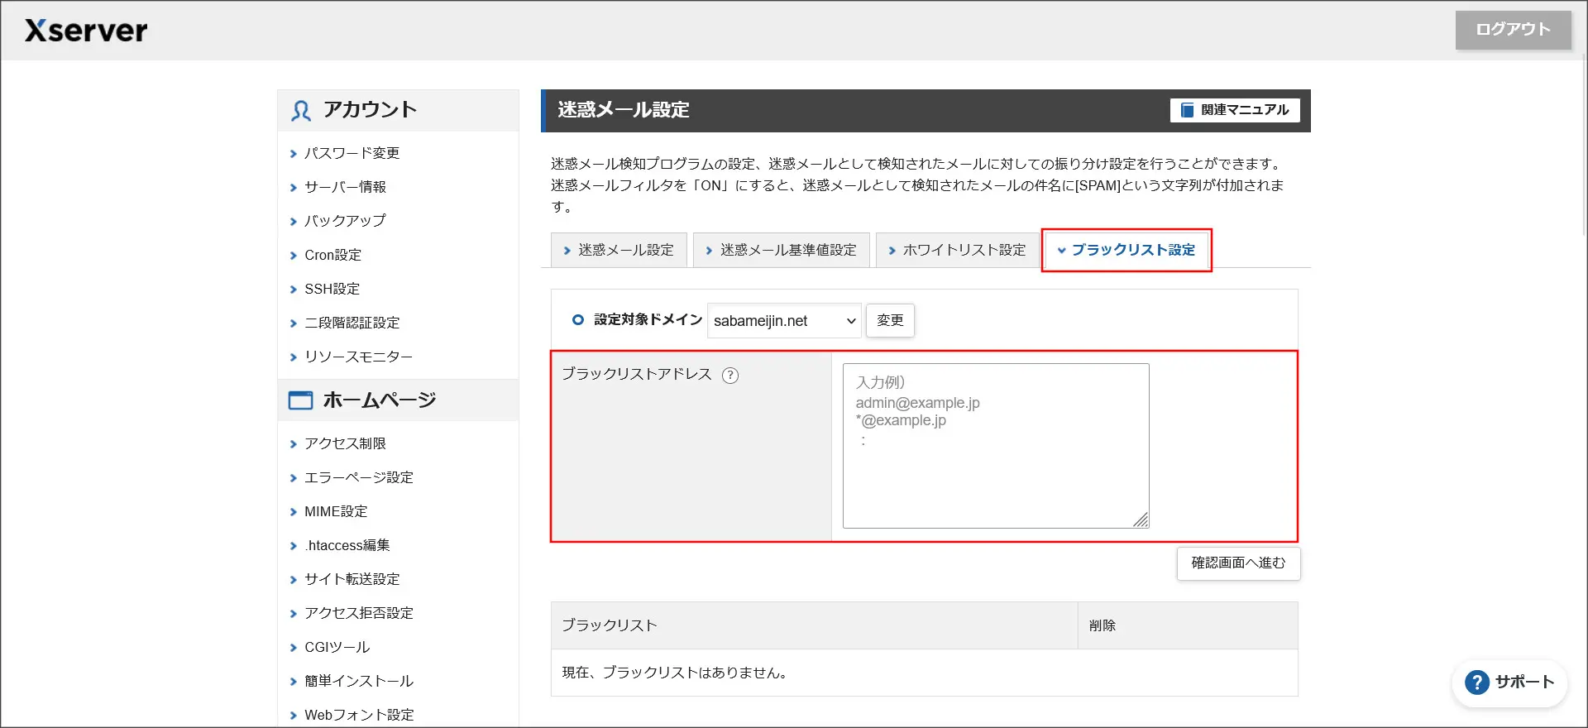Click the help question mark beside ブラックリストアドレス
The height and width of the screenshot is (728, 1588).
coord(730,375)
